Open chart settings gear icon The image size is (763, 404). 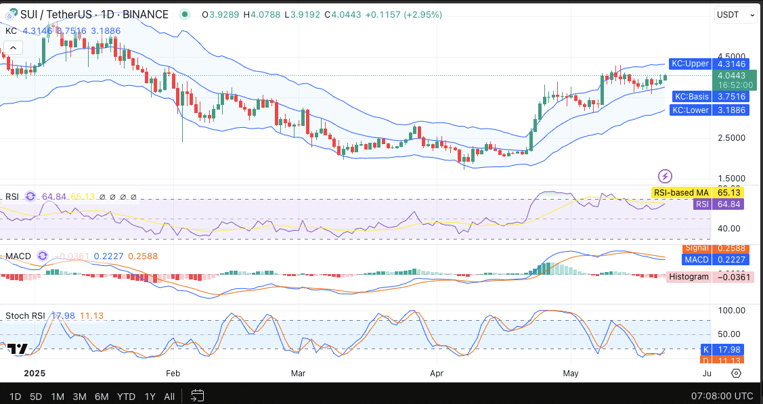tap(736, 374)
